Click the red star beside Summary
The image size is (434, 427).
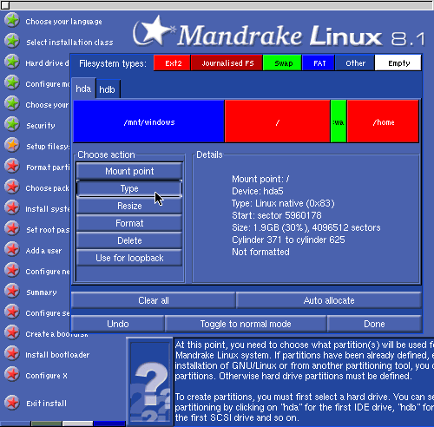12,291
